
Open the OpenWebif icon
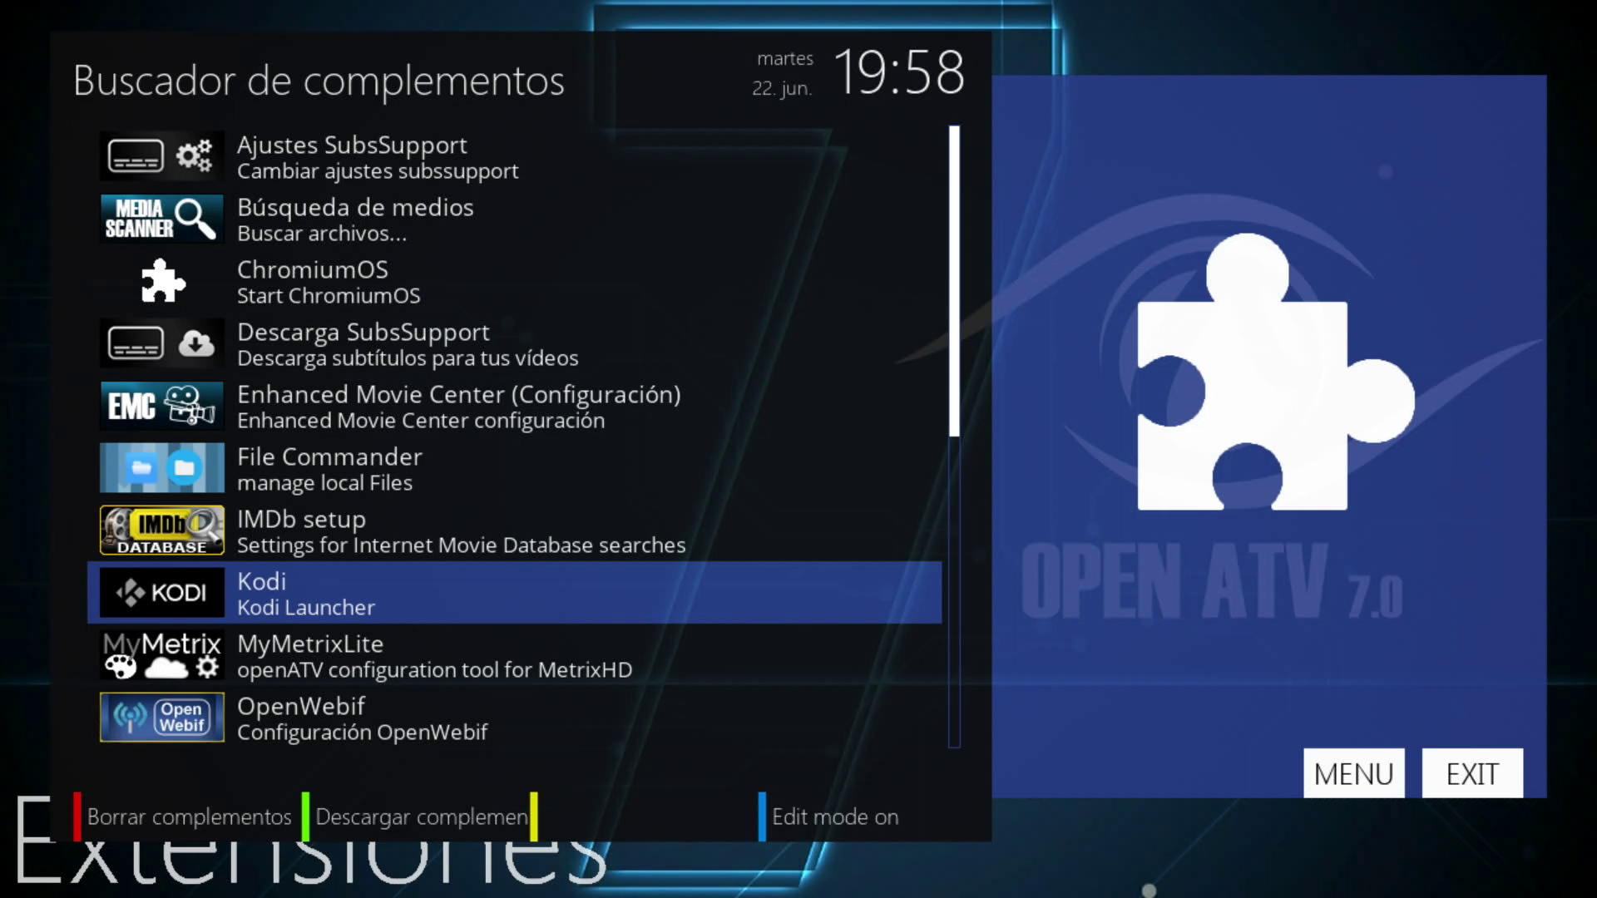[x=161, y=718]
